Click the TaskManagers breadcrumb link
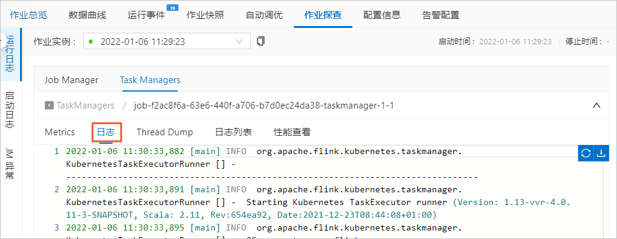The height and width of the screenshot is (239, 617). [x=86, y=106]
